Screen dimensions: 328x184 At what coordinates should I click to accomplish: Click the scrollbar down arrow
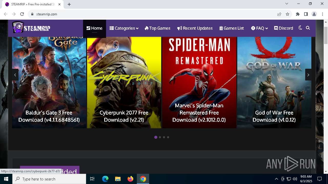click(326, 171)
